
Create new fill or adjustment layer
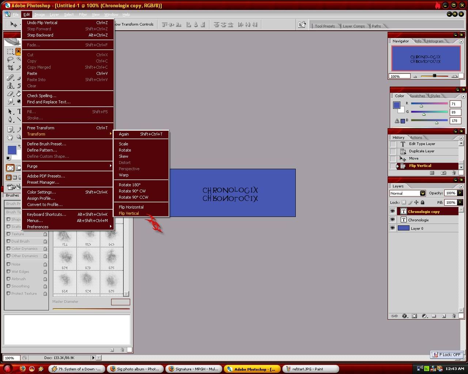424,316
